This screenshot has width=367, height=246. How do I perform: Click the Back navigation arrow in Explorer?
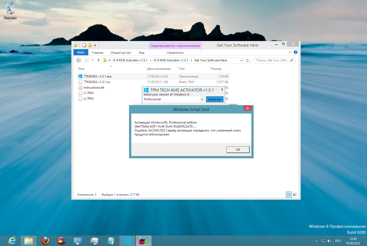click(78, 60)
